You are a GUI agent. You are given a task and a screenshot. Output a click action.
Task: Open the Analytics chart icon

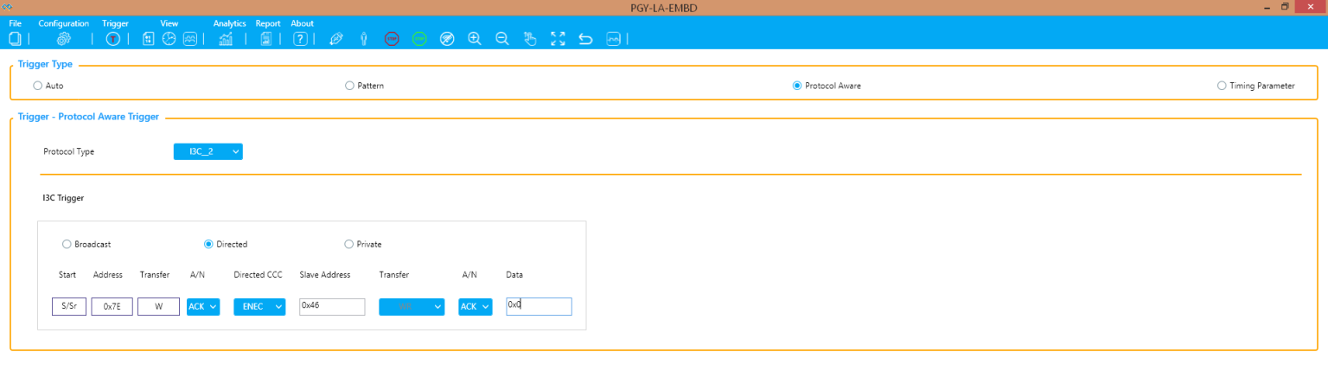226,39
